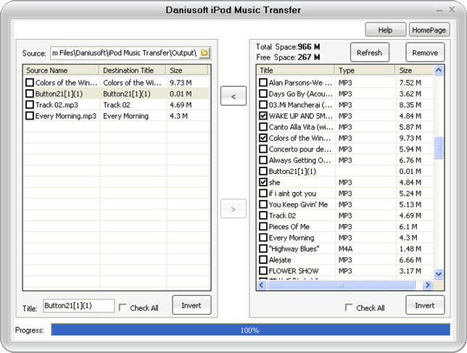467x353 pixels.
Task: Click Destination Title Track 02 cell
Action: point(117,105)
